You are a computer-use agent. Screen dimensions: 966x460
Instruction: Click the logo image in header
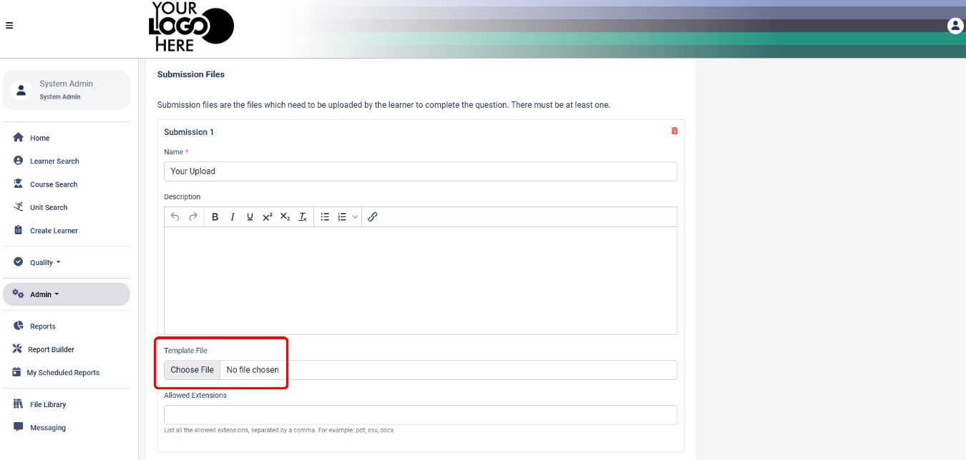tap(190, 27)
